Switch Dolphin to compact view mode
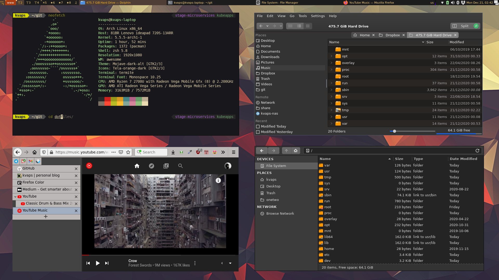The height and width of the screenshot is (280, 499). [299, 26]
